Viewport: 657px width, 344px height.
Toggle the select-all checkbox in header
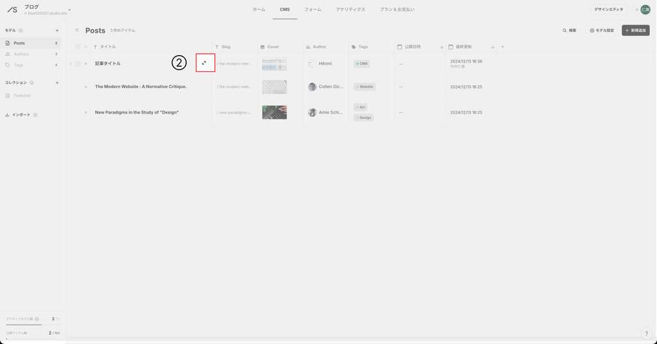78,47
